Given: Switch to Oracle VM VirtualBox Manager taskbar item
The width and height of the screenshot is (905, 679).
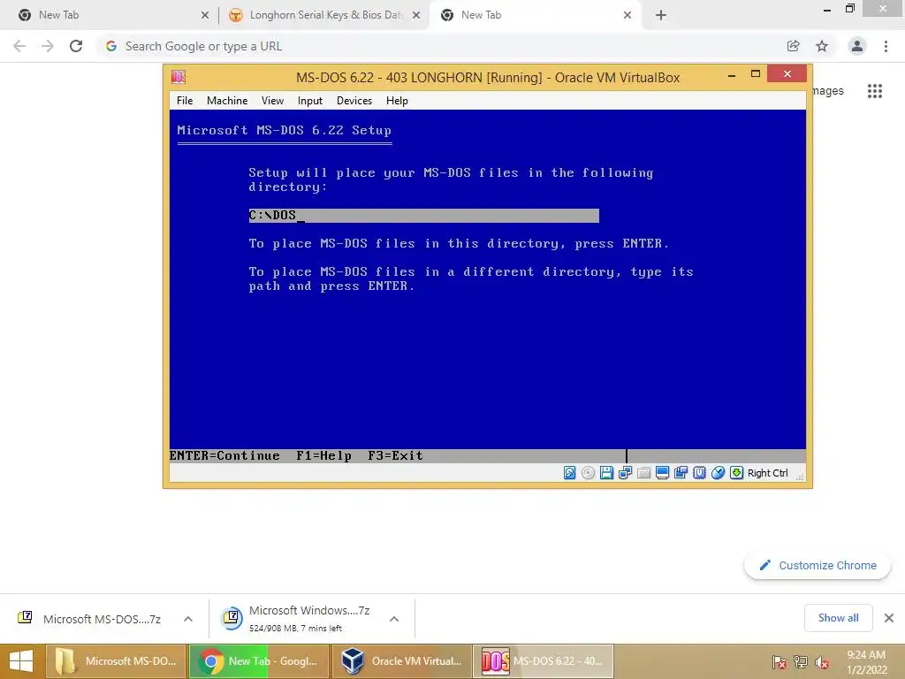Looking at the screenshot, I should click(x=402, y=661).
